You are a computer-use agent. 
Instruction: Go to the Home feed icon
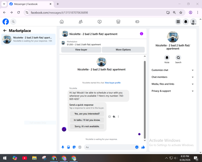pos(62,21)
